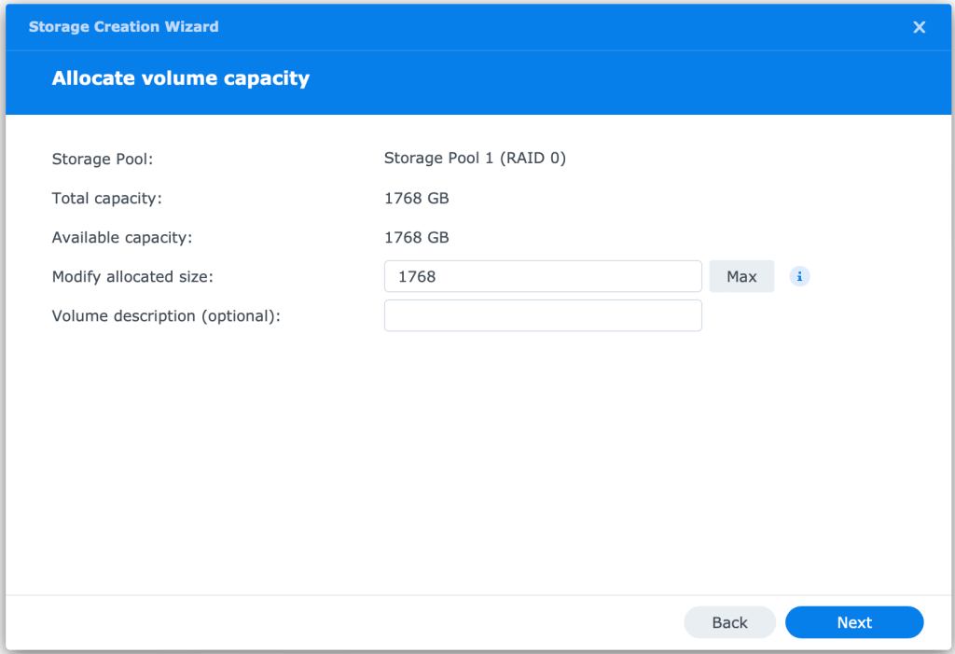Close the Storage Creation Wizard dialog
The image size is (955, 654).
point(919,27)
